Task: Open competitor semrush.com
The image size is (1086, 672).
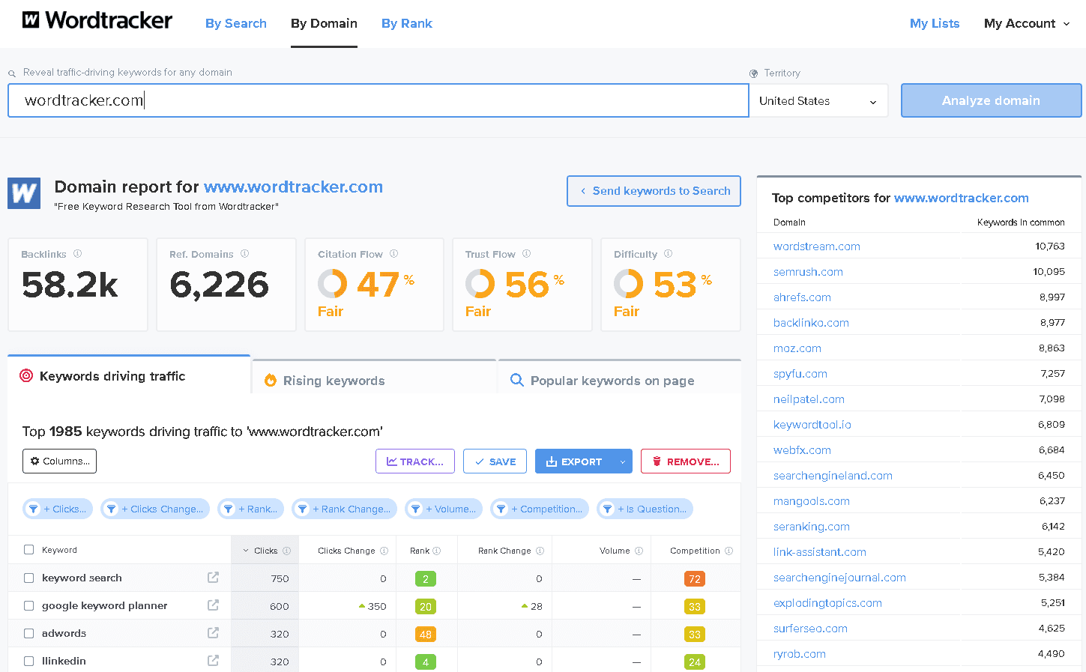Action: coord(808,272)
